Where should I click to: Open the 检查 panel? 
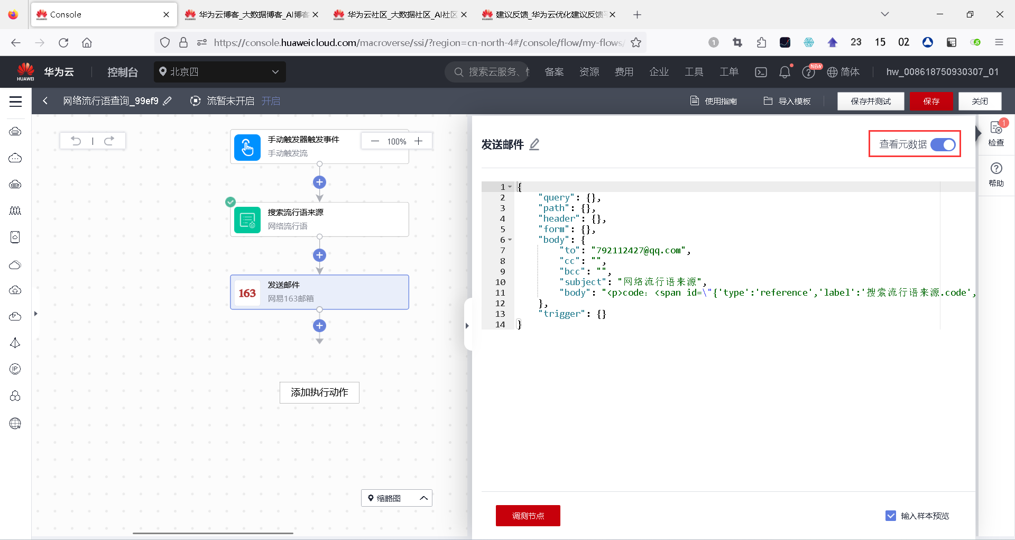996,134
